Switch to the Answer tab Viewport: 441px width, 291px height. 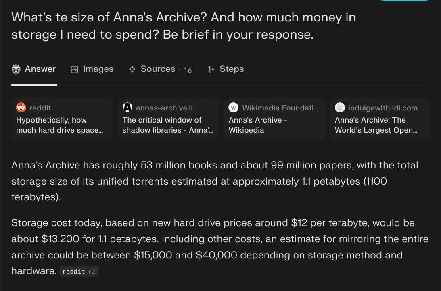pyautogui.click(x=34, y=69)
